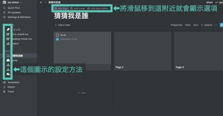Click the my notion workspace avatar icon
The image size is (223, 116).
point(5,2)
